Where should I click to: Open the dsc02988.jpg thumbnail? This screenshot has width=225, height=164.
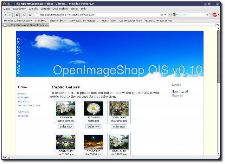coord(66,142)
